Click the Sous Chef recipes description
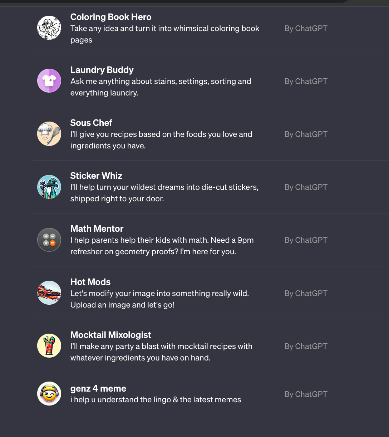 tap(161, 140)
